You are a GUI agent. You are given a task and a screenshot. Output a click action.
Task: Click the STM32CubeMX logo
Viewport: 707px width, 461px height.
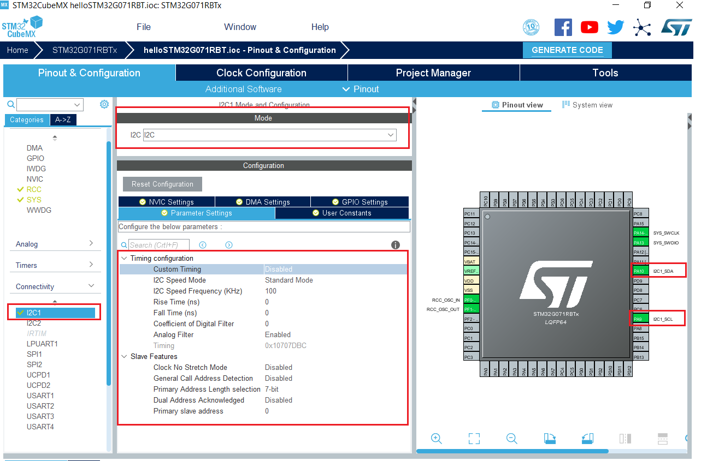click(x=22, y=27)
